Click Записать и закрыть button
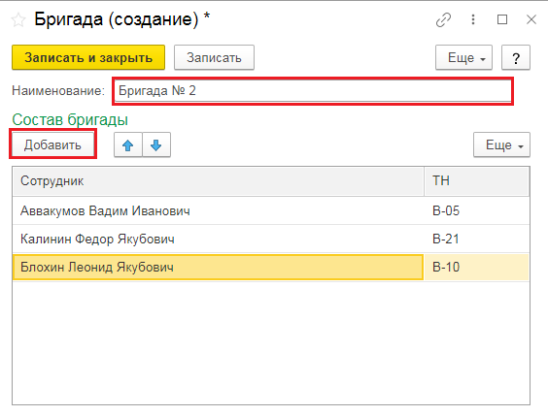 pyautogui.click(x=88, y=57)
